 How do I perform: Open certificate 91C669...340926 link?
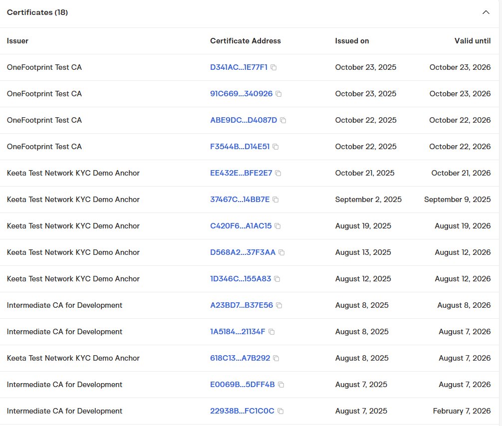pos(241,94)
